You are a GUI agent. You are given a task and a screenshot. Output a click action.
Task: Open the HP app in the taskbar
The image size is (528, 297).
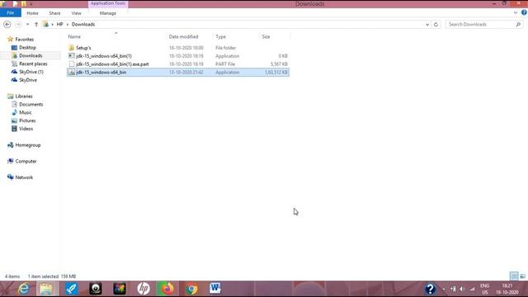(x=144, y=289)
